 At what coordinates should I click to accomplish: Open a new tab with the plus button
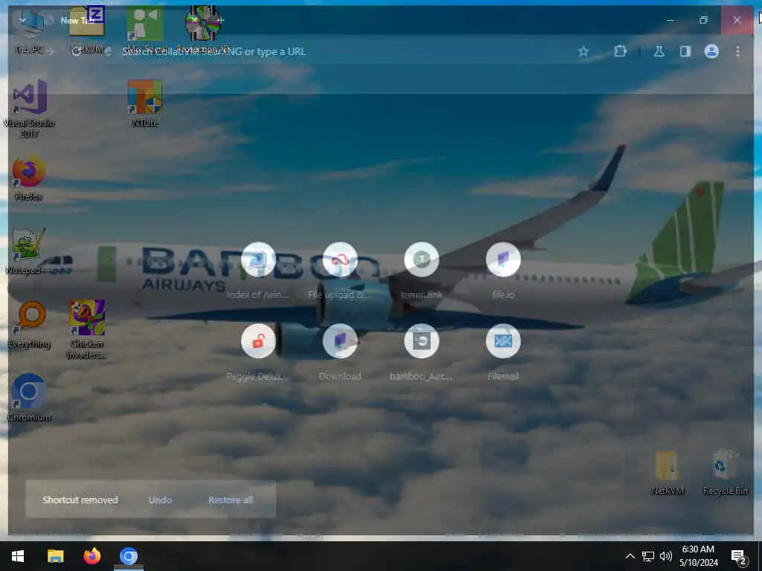(220, 20)
